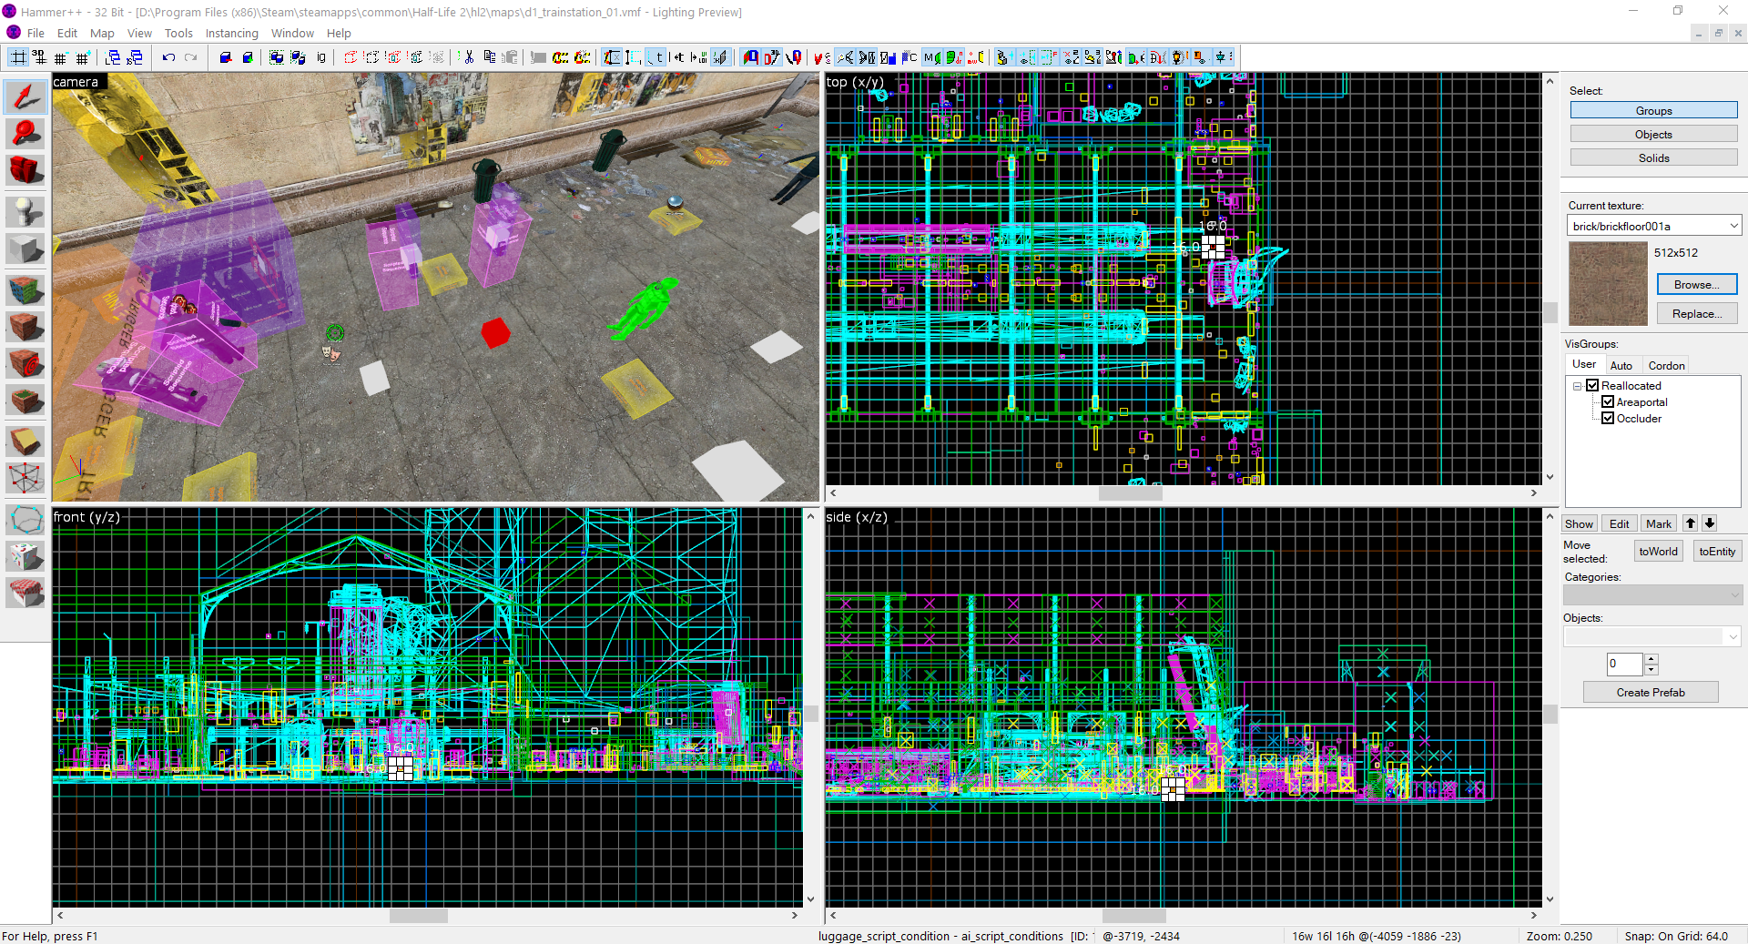This screenshot has height=944, width=1748.
Task: Select the Selection arrow tool
Action: [25, 96]
